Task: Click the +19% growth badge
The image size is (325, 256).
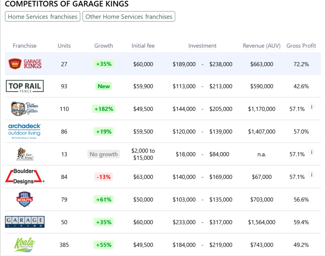Action: pyautogui.click(x=104, y=131)
